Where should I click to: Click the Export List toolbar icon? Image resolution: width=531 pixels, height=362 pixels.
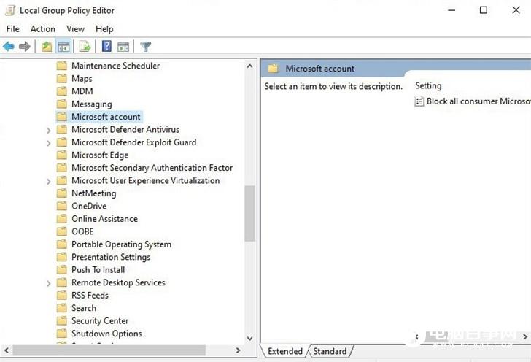tap(85, 47)
